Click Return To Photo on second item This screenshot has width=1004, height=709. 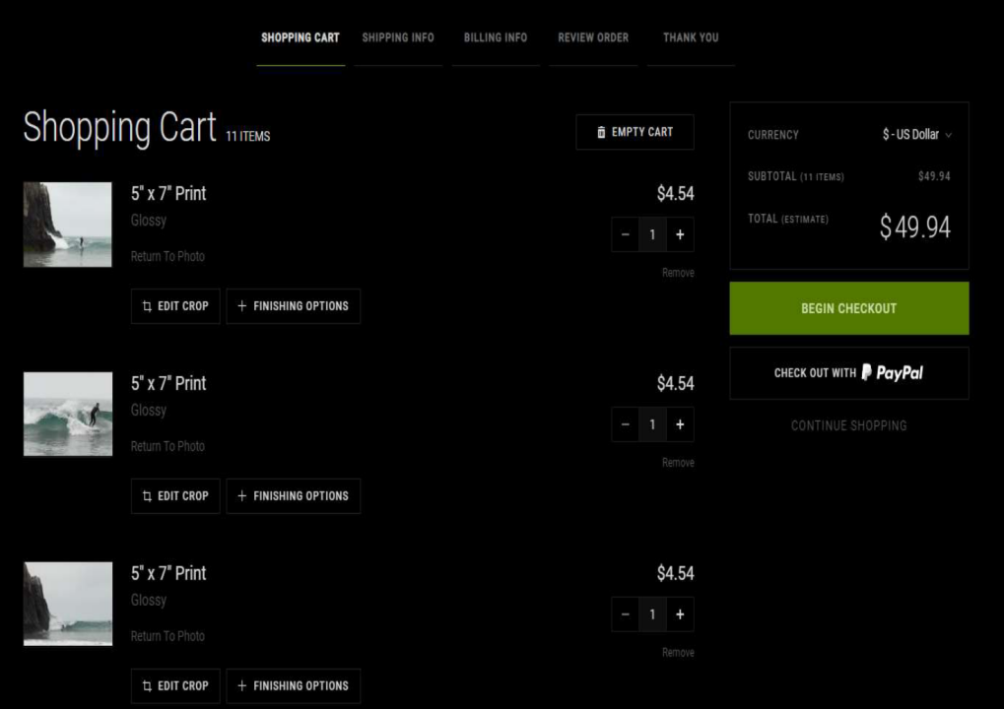[167, 446]
